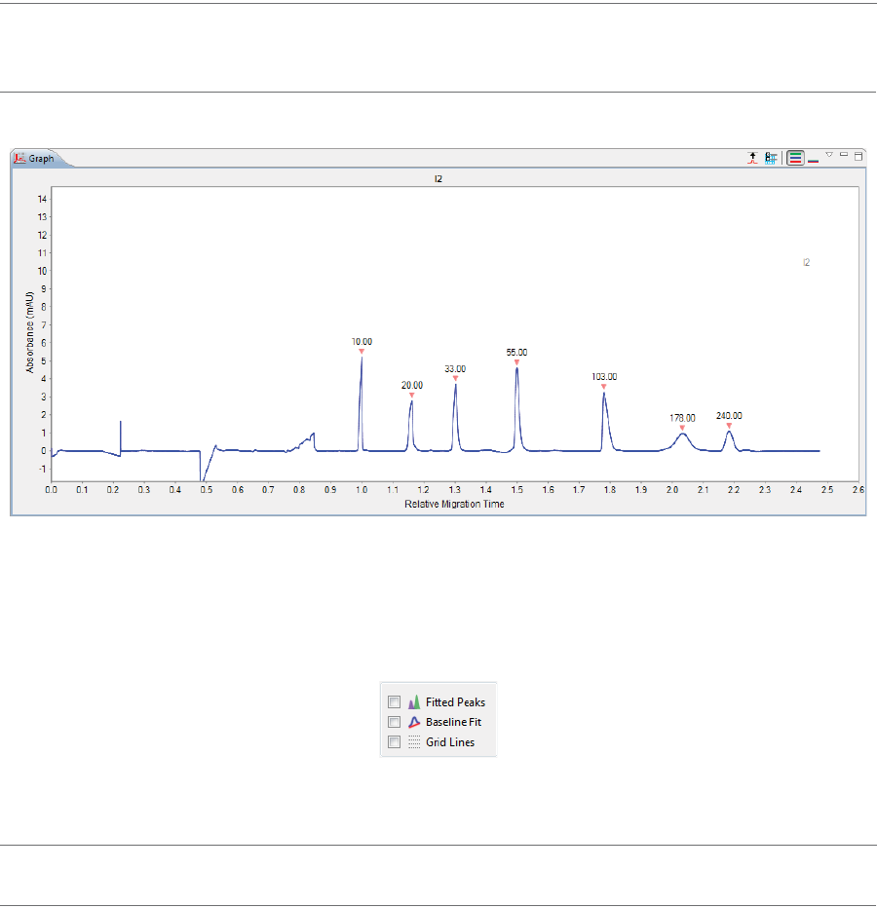Click the auto-scale peak arrow icon
877x908 pixels.
point(752,158)
